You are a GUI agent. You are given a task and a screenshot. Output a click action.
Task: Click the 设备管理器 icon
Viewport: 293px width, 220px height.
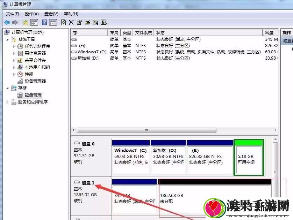pos(20,81)
